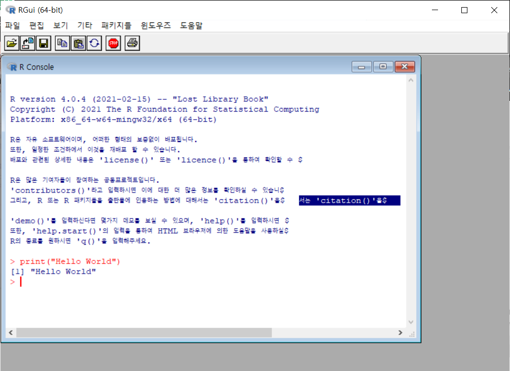
Task: Click horizontal scroll left arrow in console
Action: (11, 332)
